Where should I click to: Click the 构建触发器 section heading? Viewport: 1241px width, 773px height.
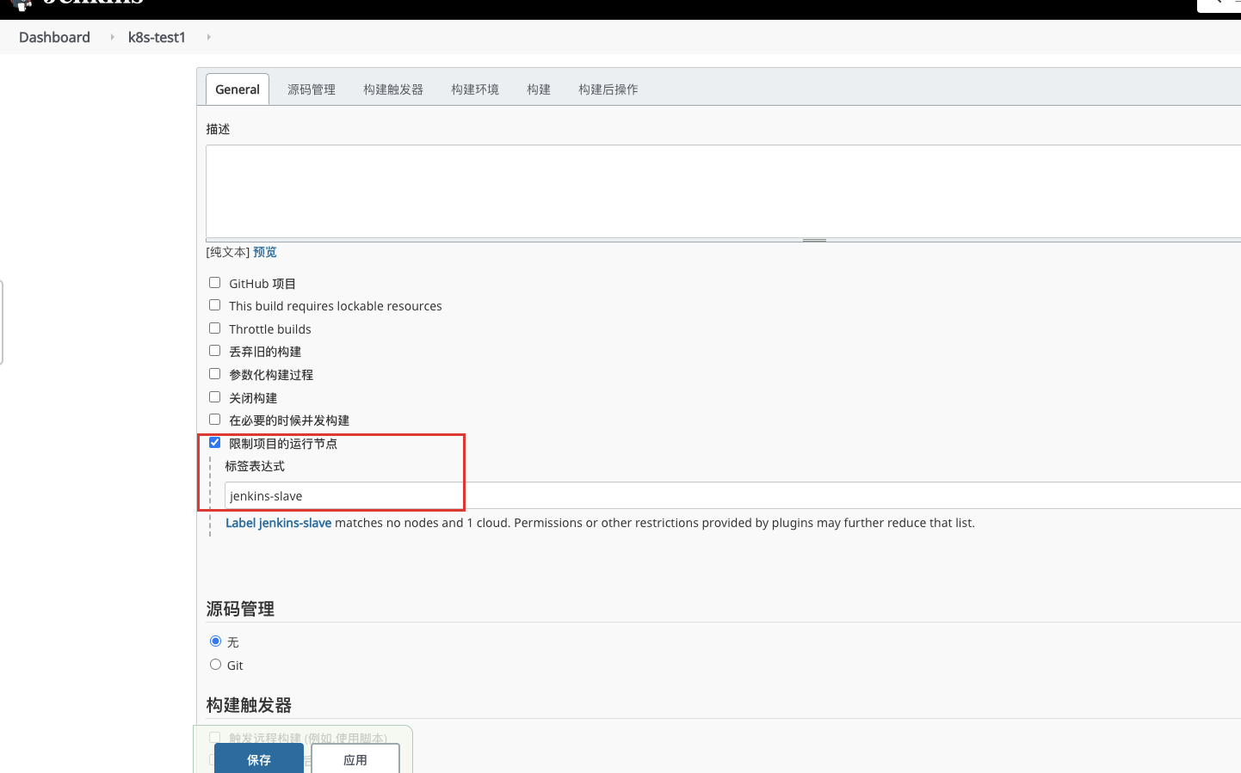(x=249, y=705)
